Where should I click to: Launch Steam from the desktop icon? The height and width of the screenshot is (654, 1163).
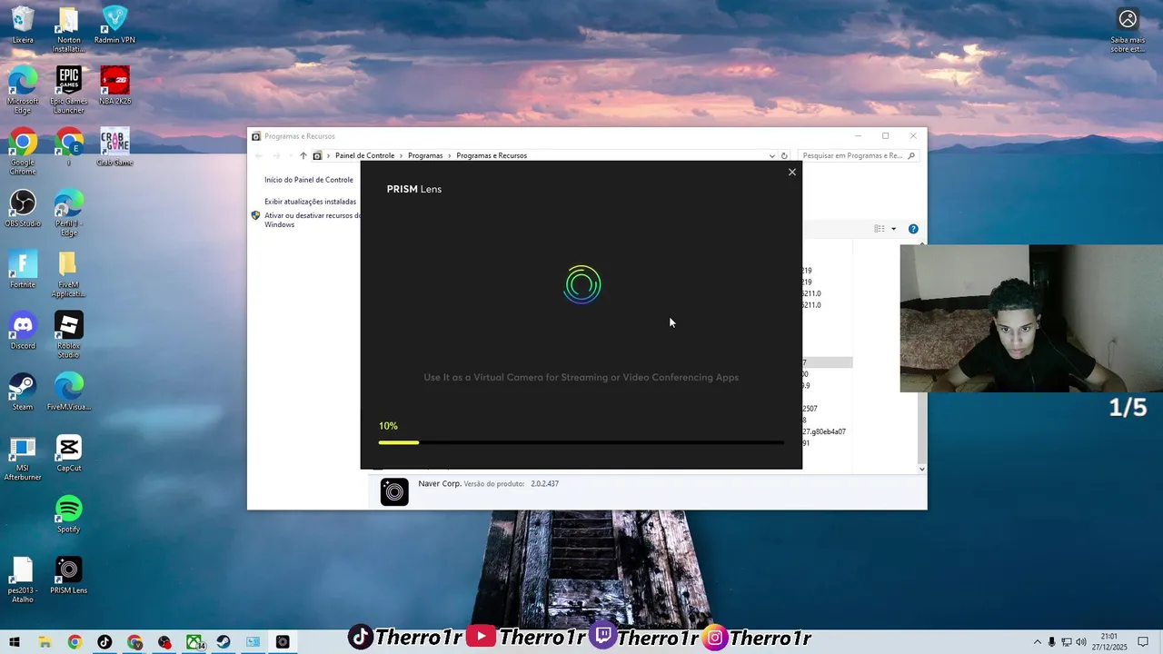pyautogui.click(x=23, y=391)
